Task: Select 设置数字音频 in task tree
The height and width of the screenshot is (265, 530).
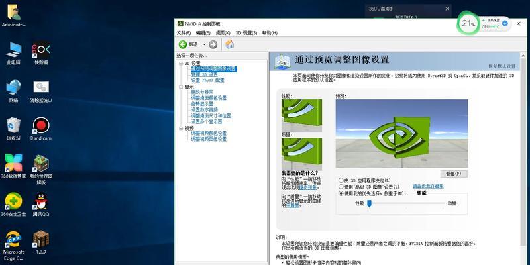Action: [205, 110]
